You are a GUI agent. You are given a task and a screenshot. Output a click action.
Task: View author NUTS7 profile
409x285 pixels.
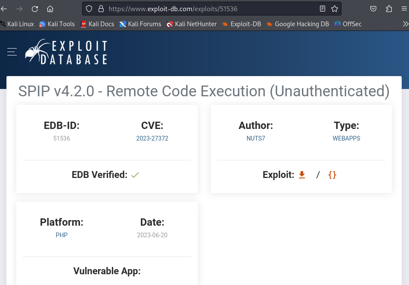[255, 138]
